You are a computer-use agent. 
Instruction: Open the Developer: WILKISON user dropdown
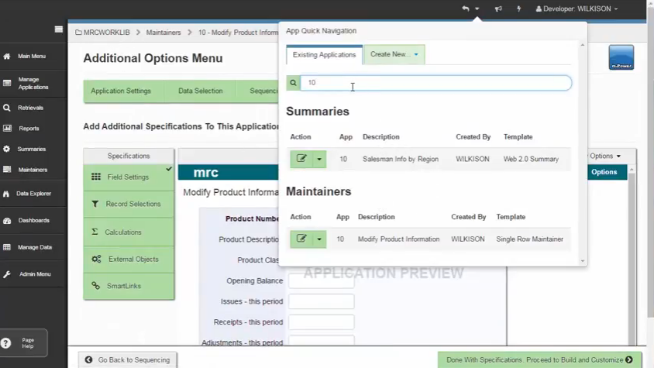tap(577, 9)
